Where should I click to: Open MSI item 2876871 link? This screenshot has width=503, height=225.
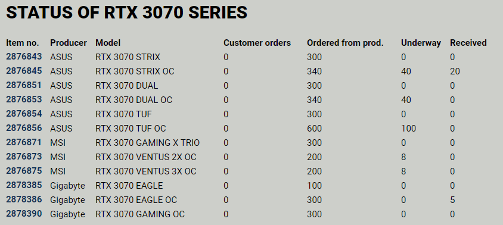click(24, 142)
